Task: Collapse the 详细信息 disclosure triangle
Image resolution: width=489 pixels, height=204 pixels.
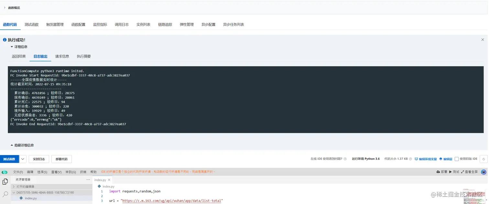Action: [12, 47]
